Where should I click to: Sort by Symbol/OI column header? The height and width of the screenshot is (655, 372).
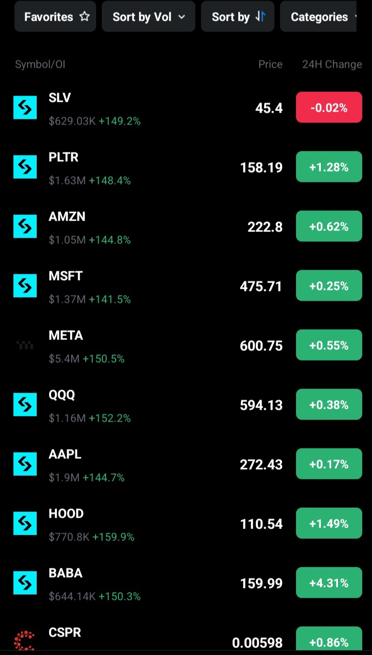(x=40, y=65)
